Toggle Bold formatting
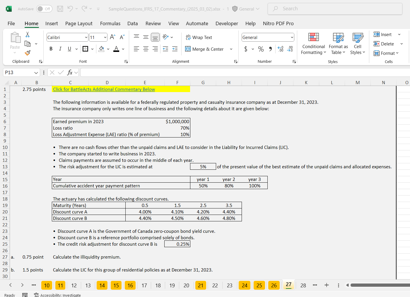Screen dimensions: 410x297 pos(51,49)
